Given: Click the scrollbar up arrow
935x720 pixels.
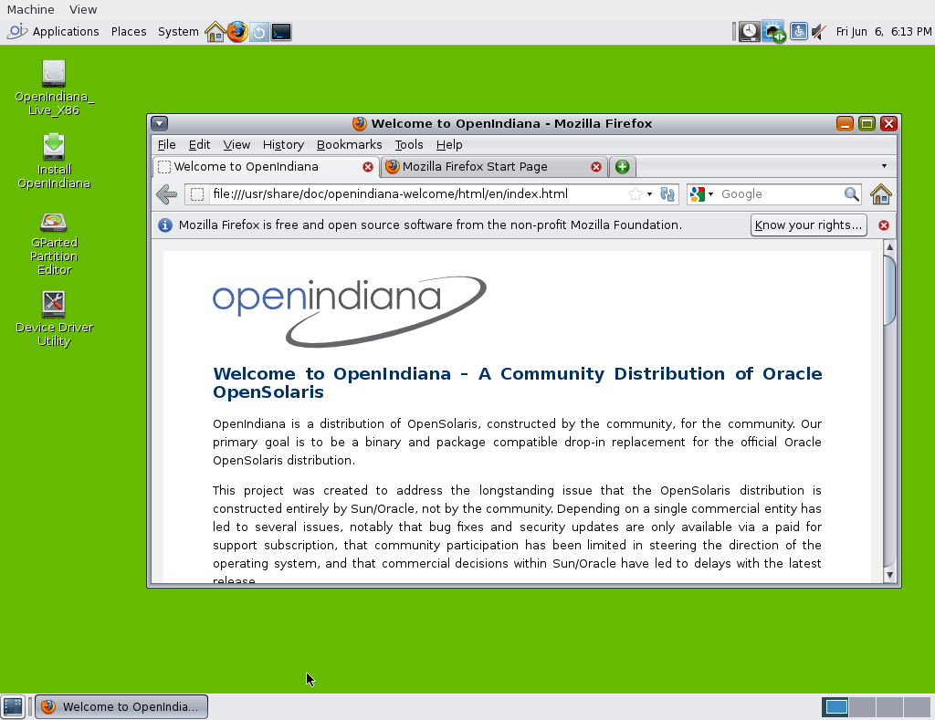Looking at the screenshot, I should pyautogui.click(x=889, y=246).
